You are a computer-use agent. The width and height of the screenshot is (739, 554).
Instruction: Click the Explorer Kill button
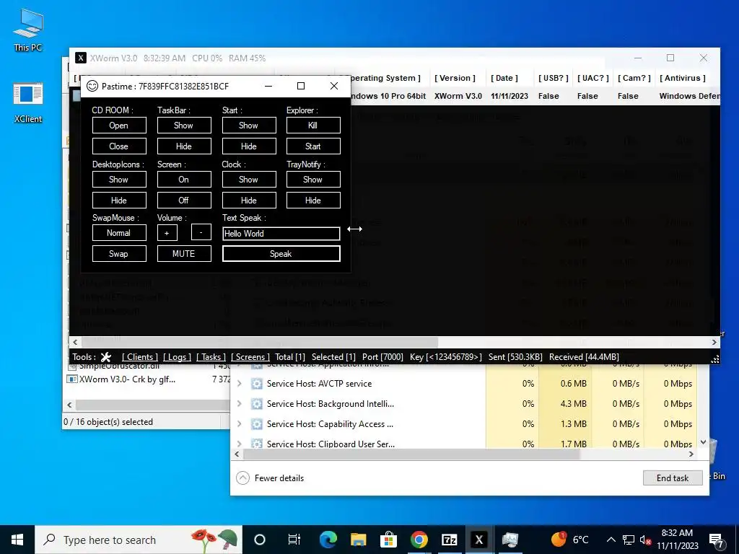[x=313, y=126]
